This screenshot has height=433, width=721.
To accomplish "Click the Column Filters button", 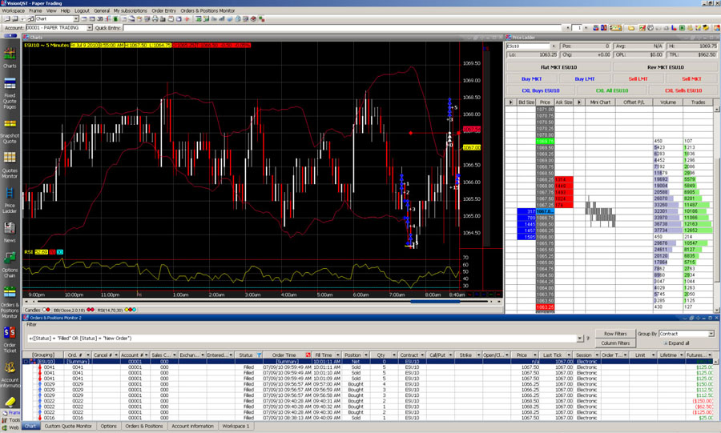I will [615, 343].
